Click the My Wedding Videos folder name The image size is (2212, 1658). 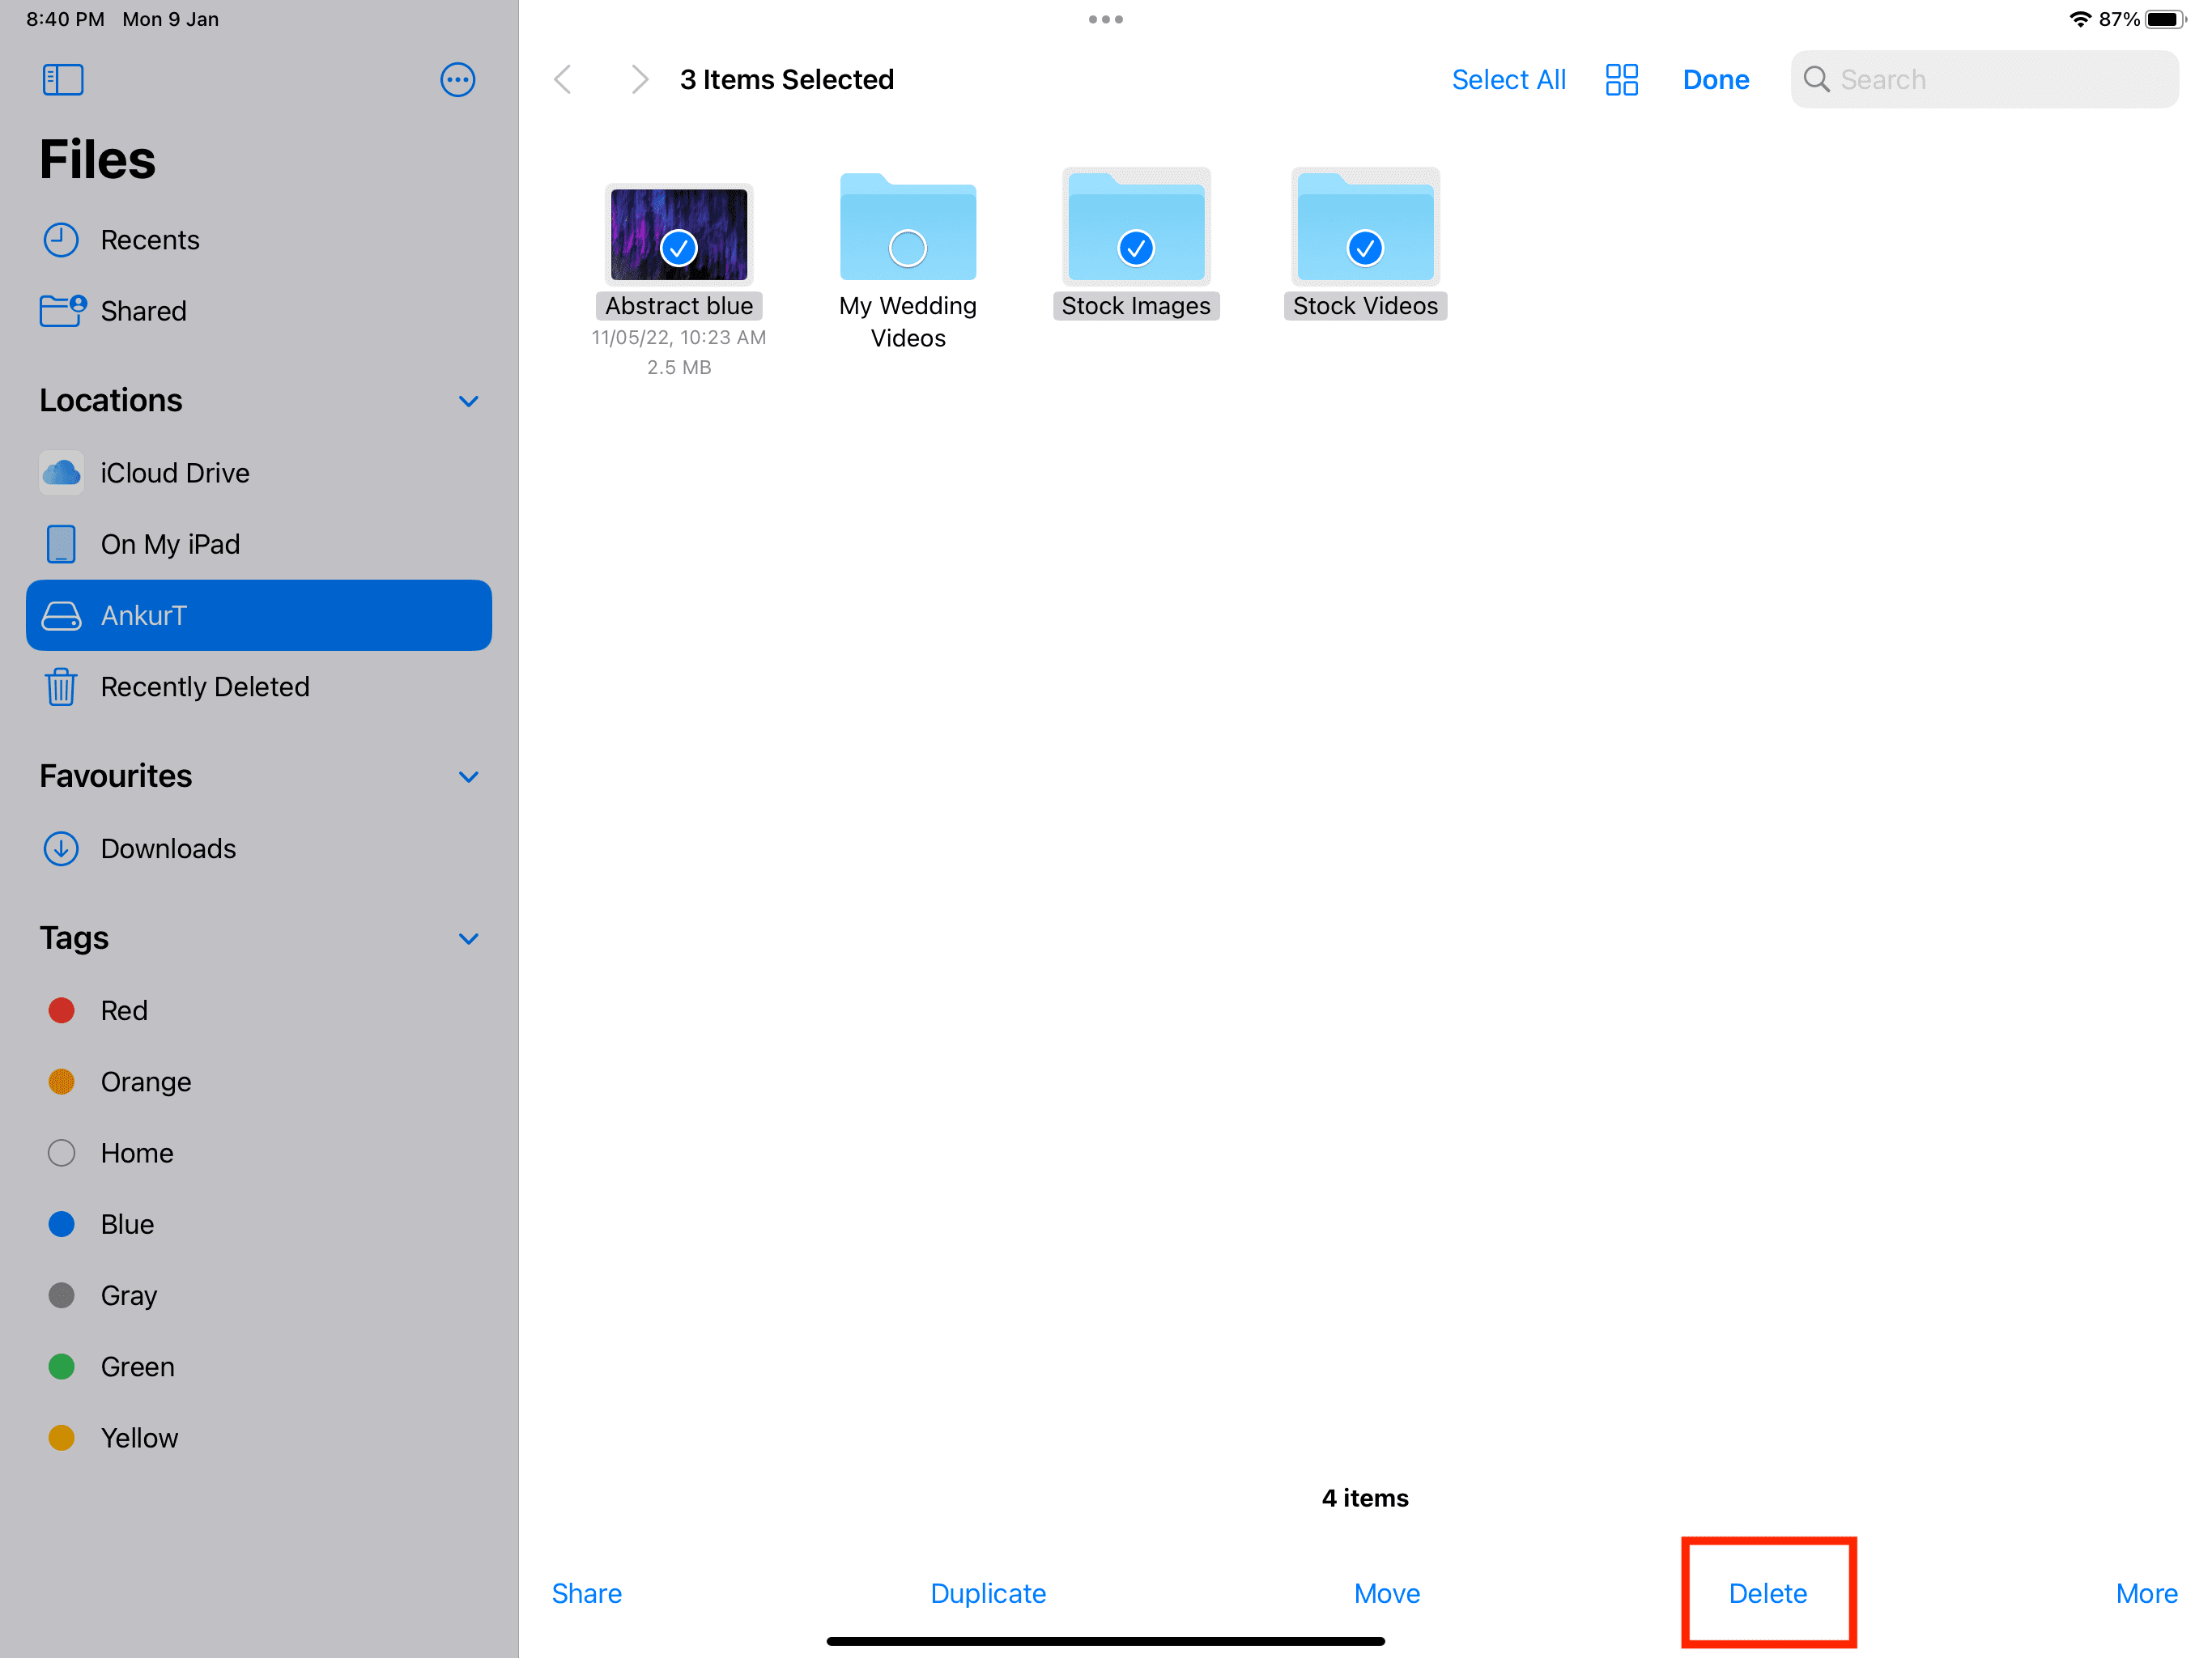(908, 322)
